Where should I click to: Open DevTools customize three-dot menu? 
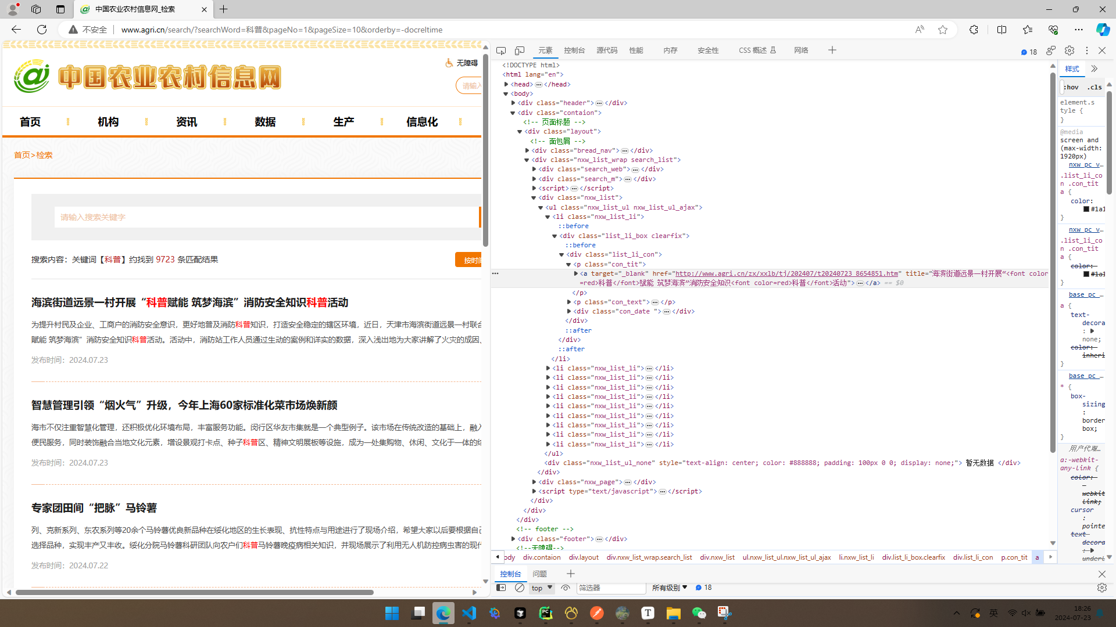(x=1086, y=51)
